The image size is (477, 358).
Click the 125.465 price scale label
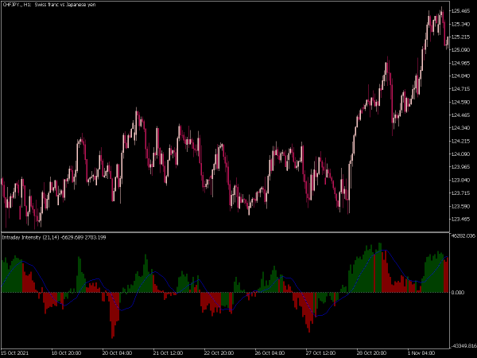(460, 11)
